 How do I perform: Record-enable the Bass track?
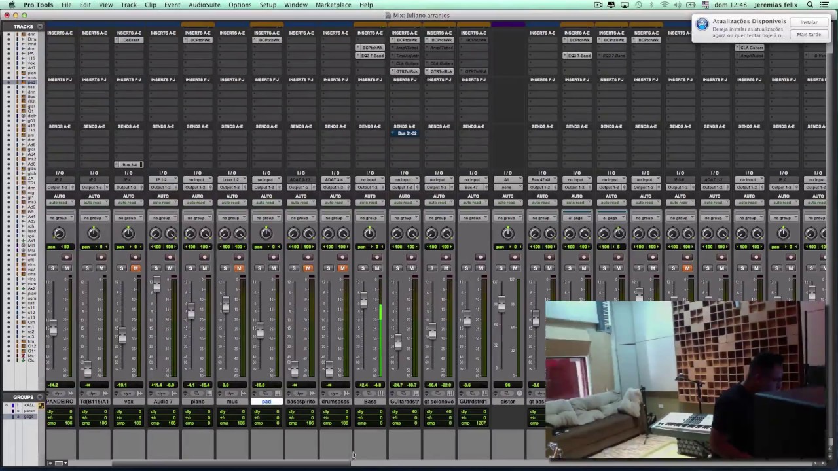click(x=377, y=257)
